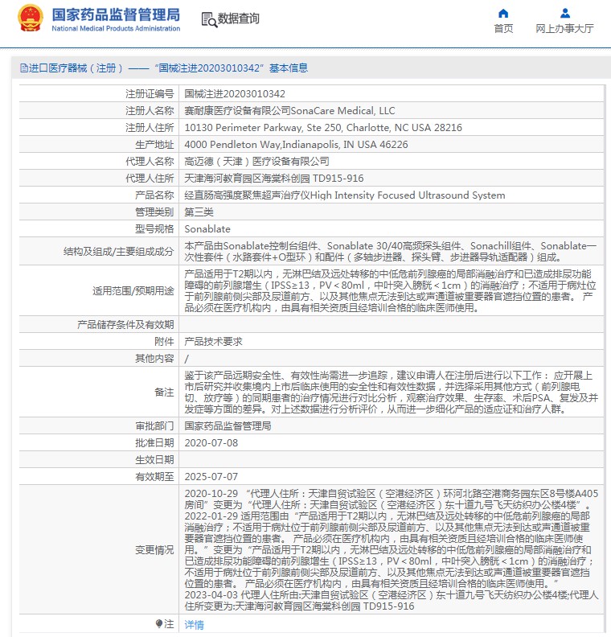This screenshot has height=637, width=611.
Task: Open 网上办事大厅 text link
Action: [x=564, y=28]
